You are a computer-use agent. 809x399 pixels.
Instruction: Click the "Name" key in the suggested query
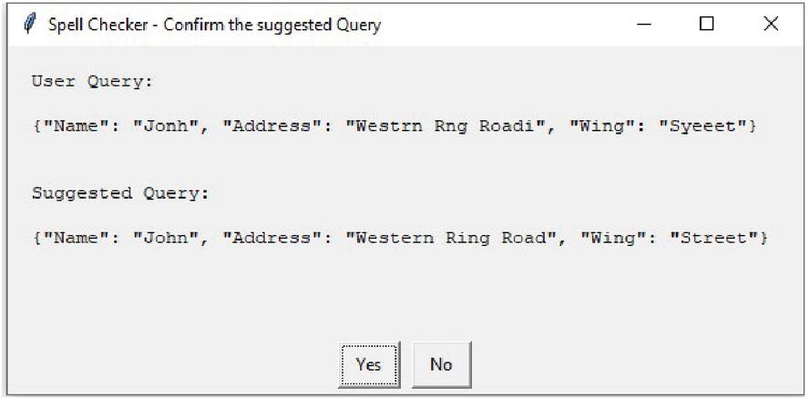pos(77,238)
